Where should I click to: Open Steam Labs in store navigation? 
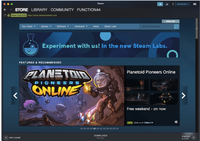(110, 26)
